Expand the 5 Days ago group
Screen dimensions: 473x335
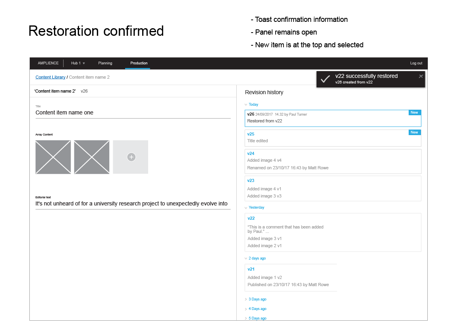coord(246,318)
